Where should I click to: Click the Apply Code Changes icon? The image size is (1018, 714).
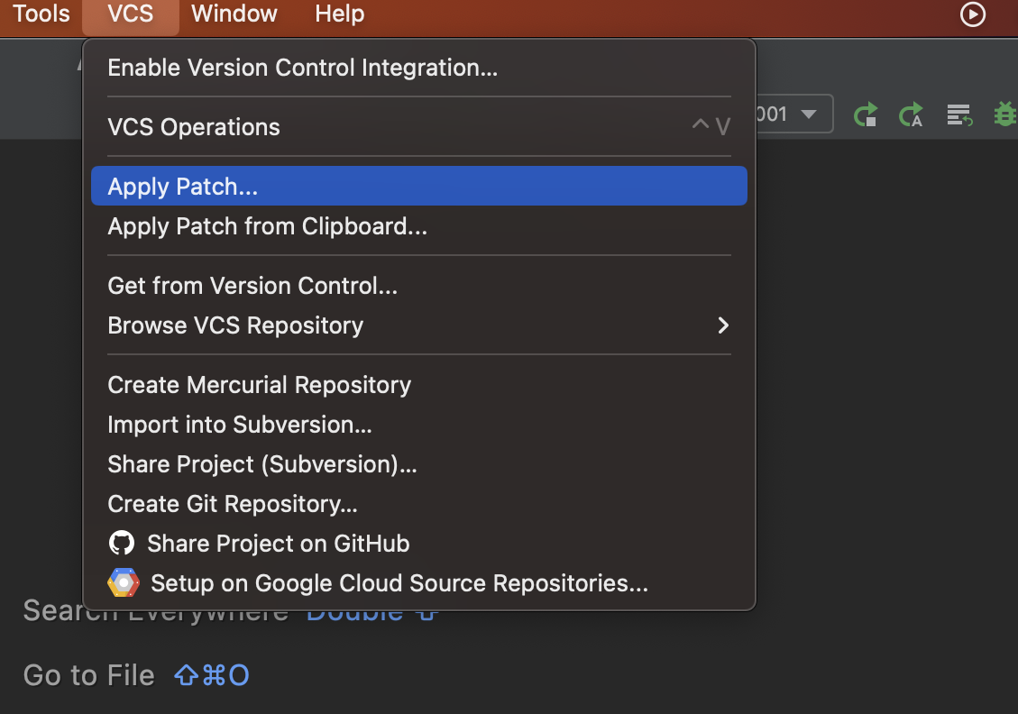pyautogui.click(x=958, y=114)
